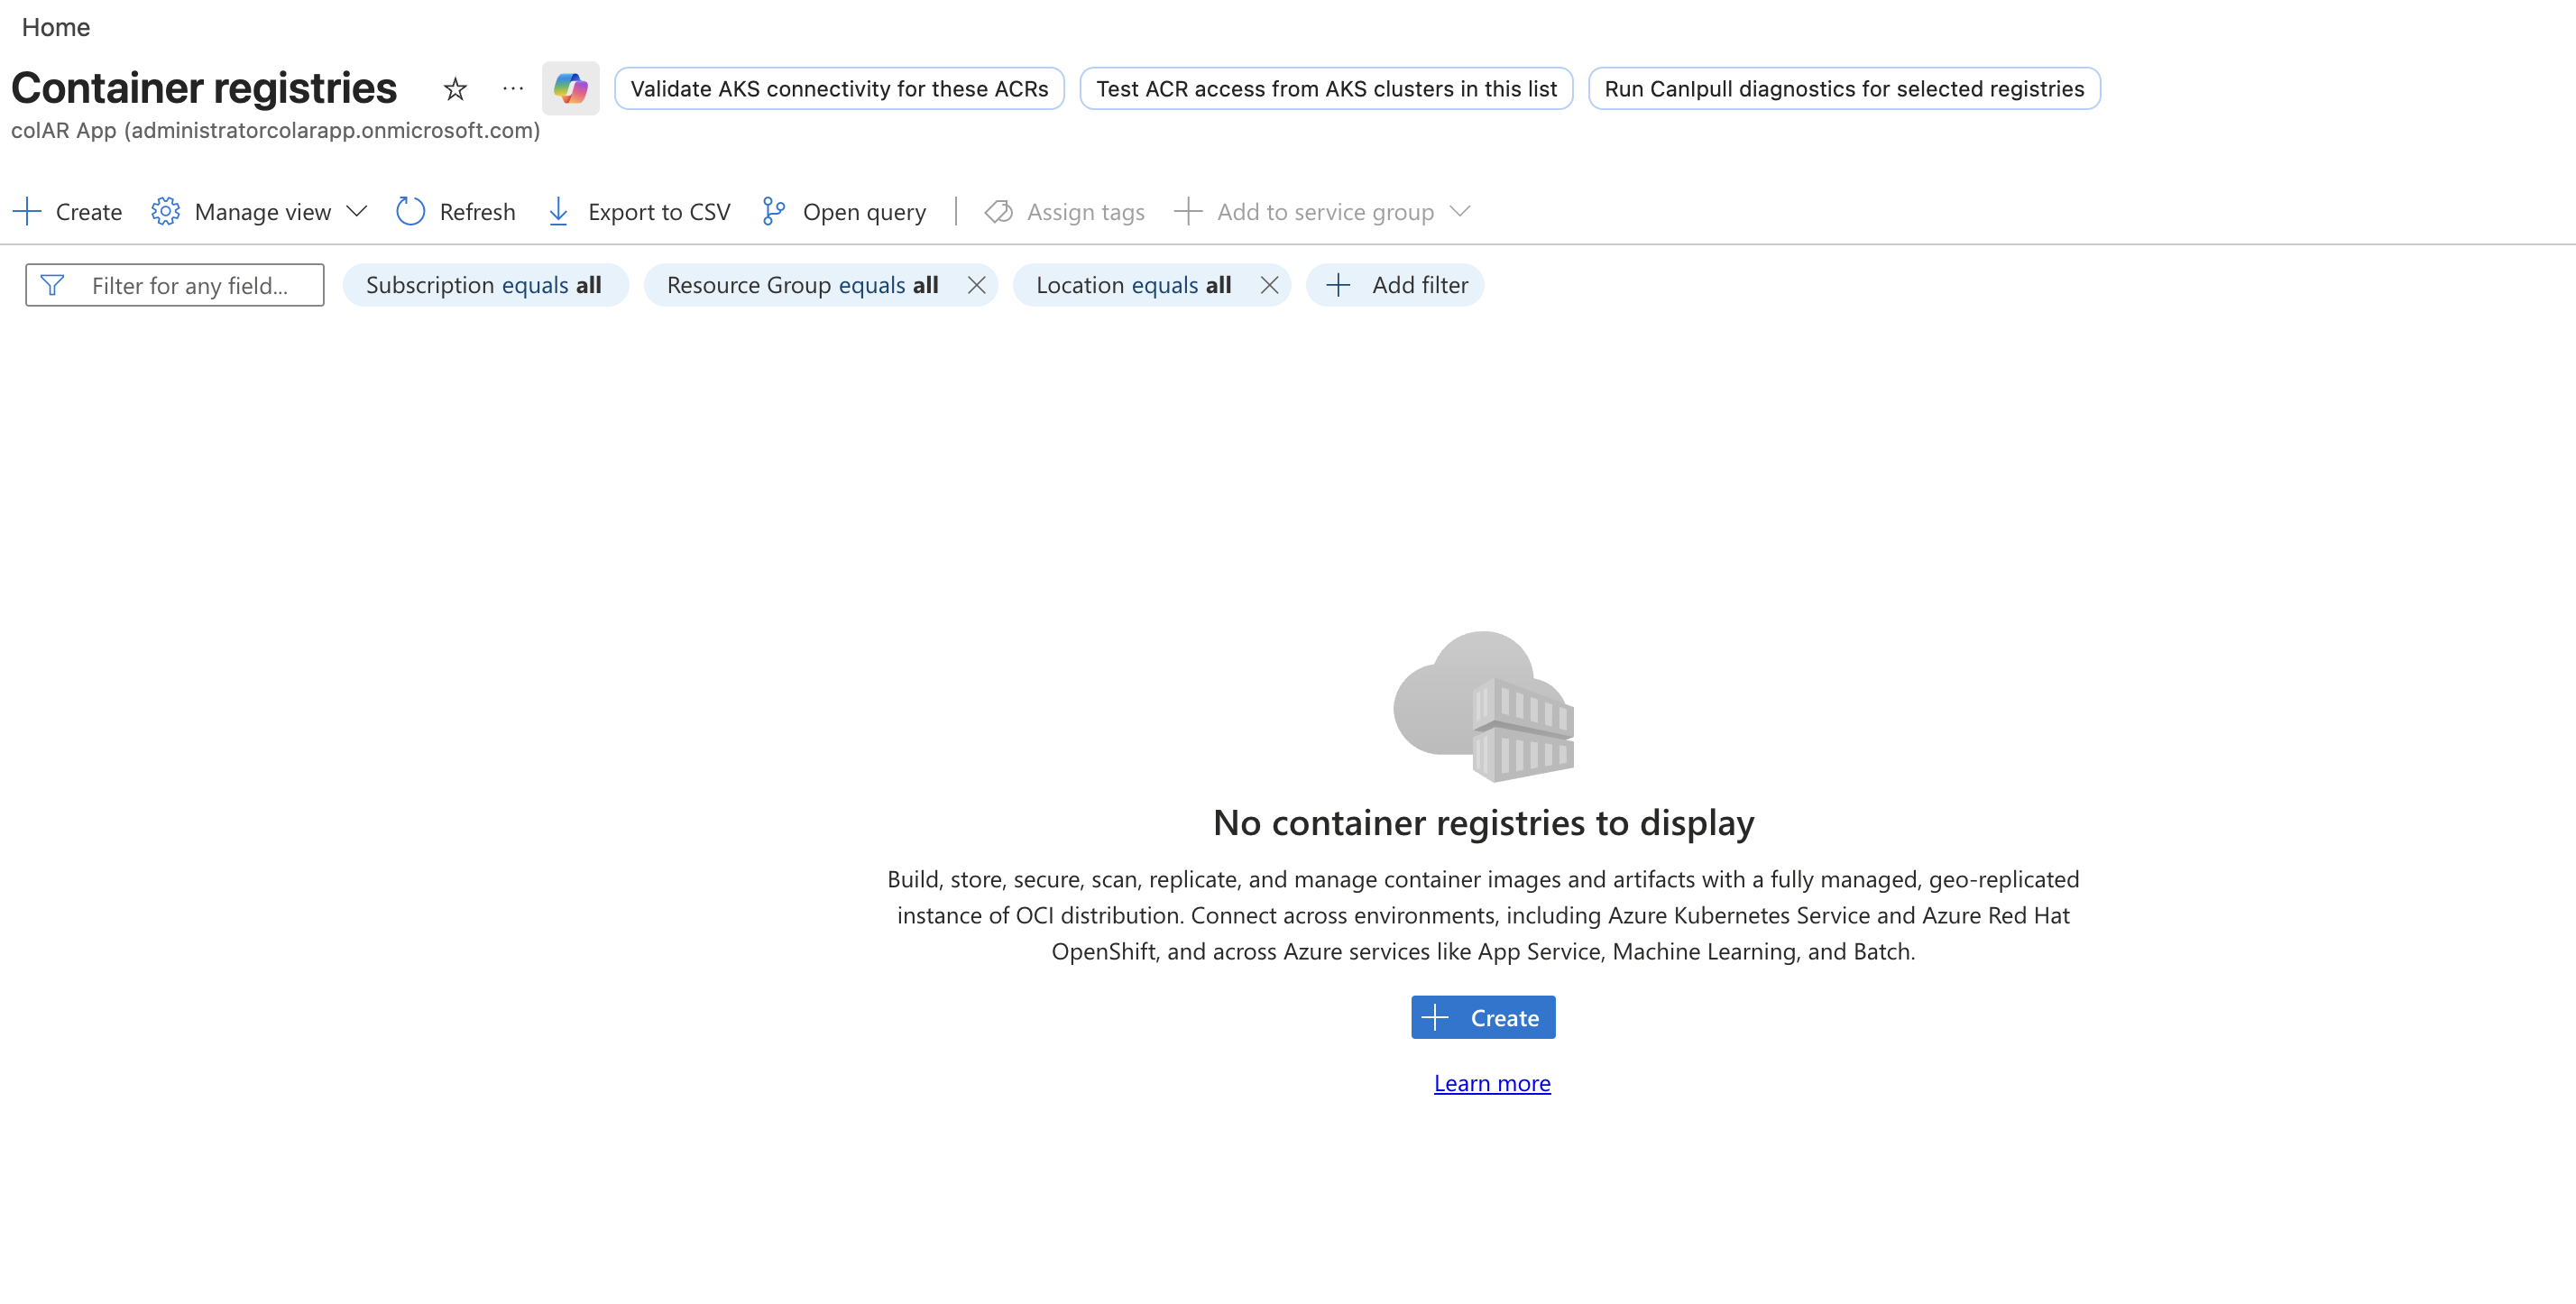Pin Container registries with the star icon
This screenshot has width=2576, height=1304.
pos(455,89)
